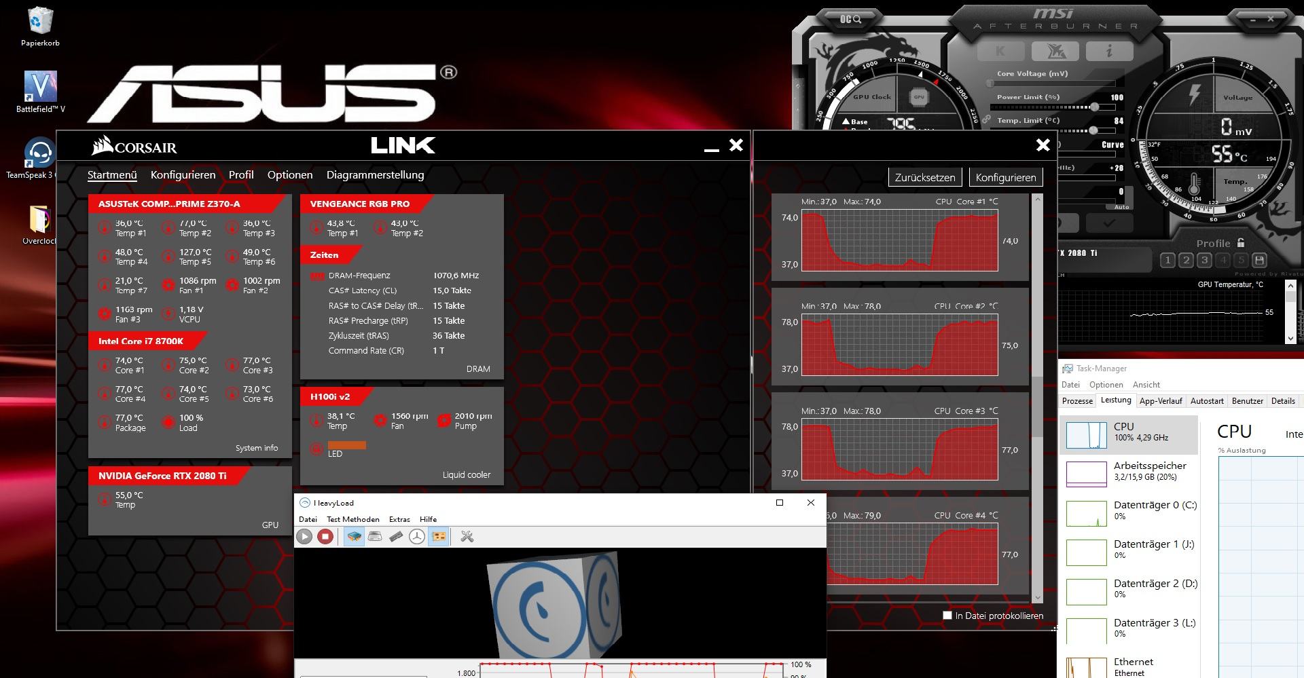The width and height of the screenshot is (1304, 678).
Task: Click the Fan #1 icon in Corsair Link
Action: [168, 285]
